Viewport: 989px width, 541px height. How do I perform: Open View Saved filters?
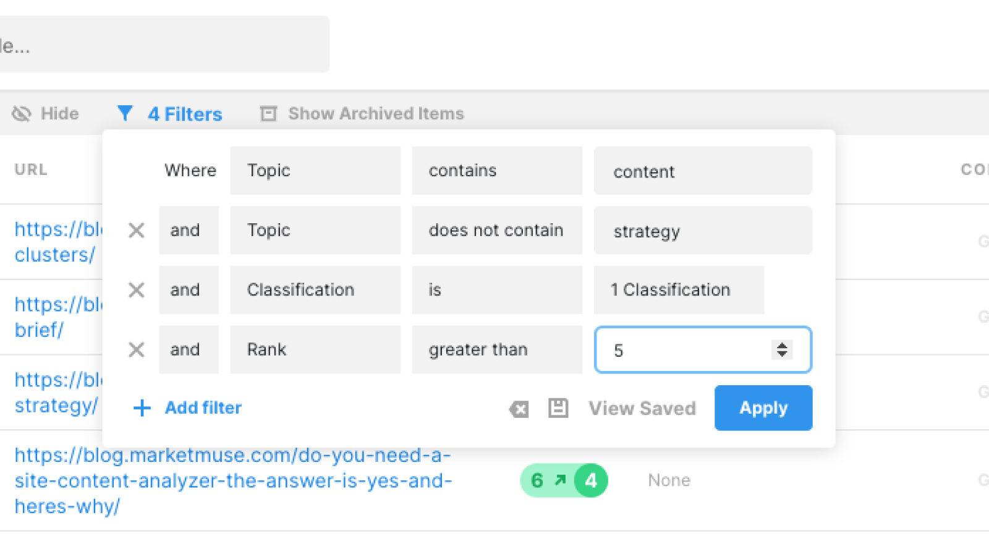tap(642, 408)
